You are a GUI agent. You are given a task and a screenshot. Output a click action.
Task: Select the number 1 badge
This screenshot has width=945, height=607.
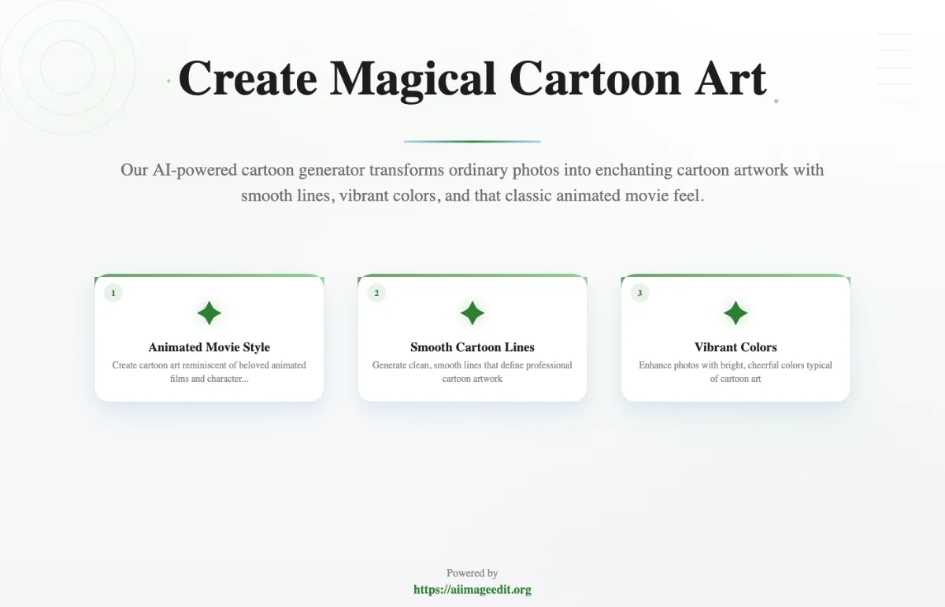pos(113,294)
